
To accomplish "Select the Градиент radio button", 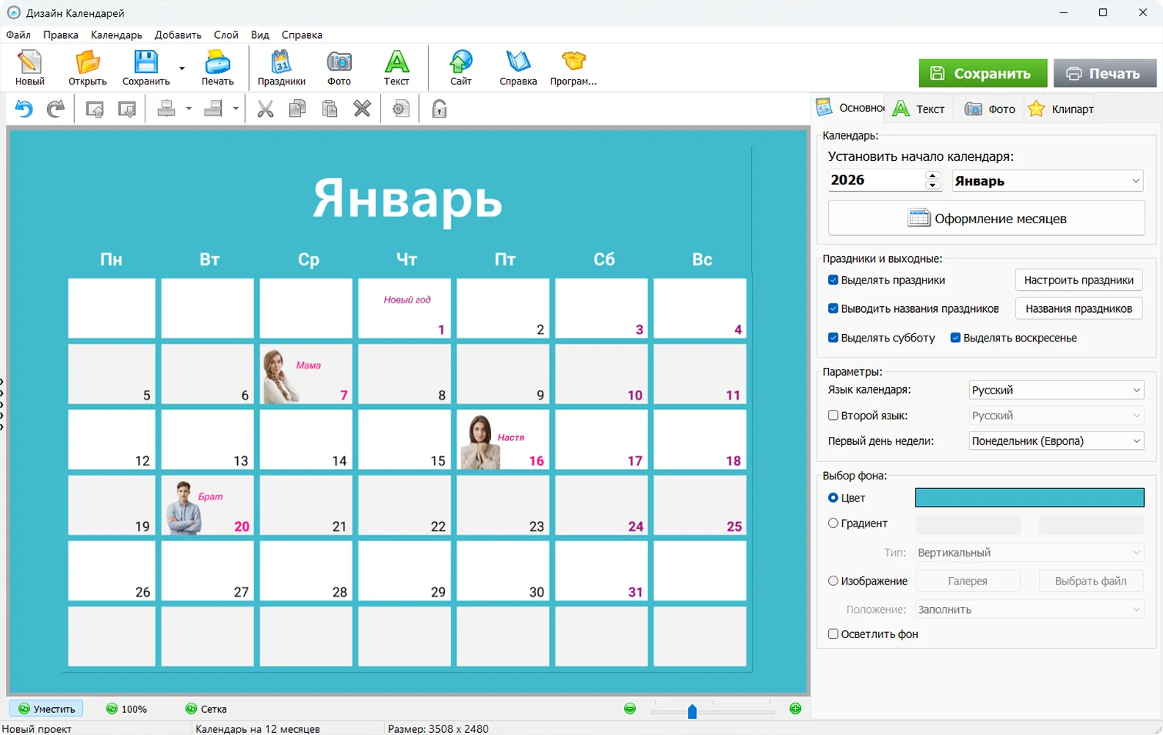I will pos(833,524).
